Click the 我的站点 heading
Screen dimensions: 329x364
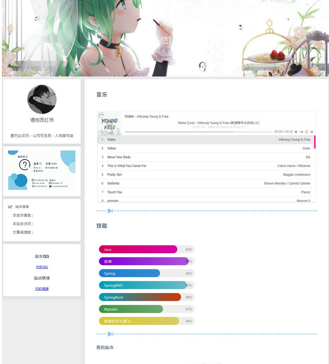point(105,348)
